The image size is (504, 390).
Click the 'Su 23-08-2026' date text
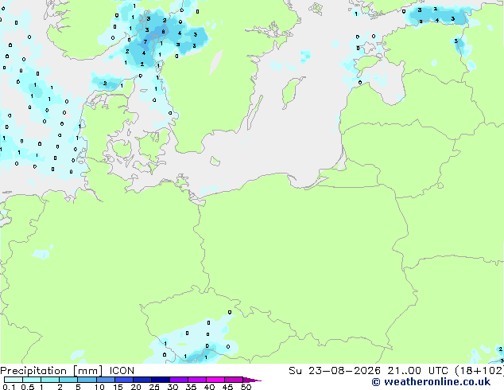335,371
